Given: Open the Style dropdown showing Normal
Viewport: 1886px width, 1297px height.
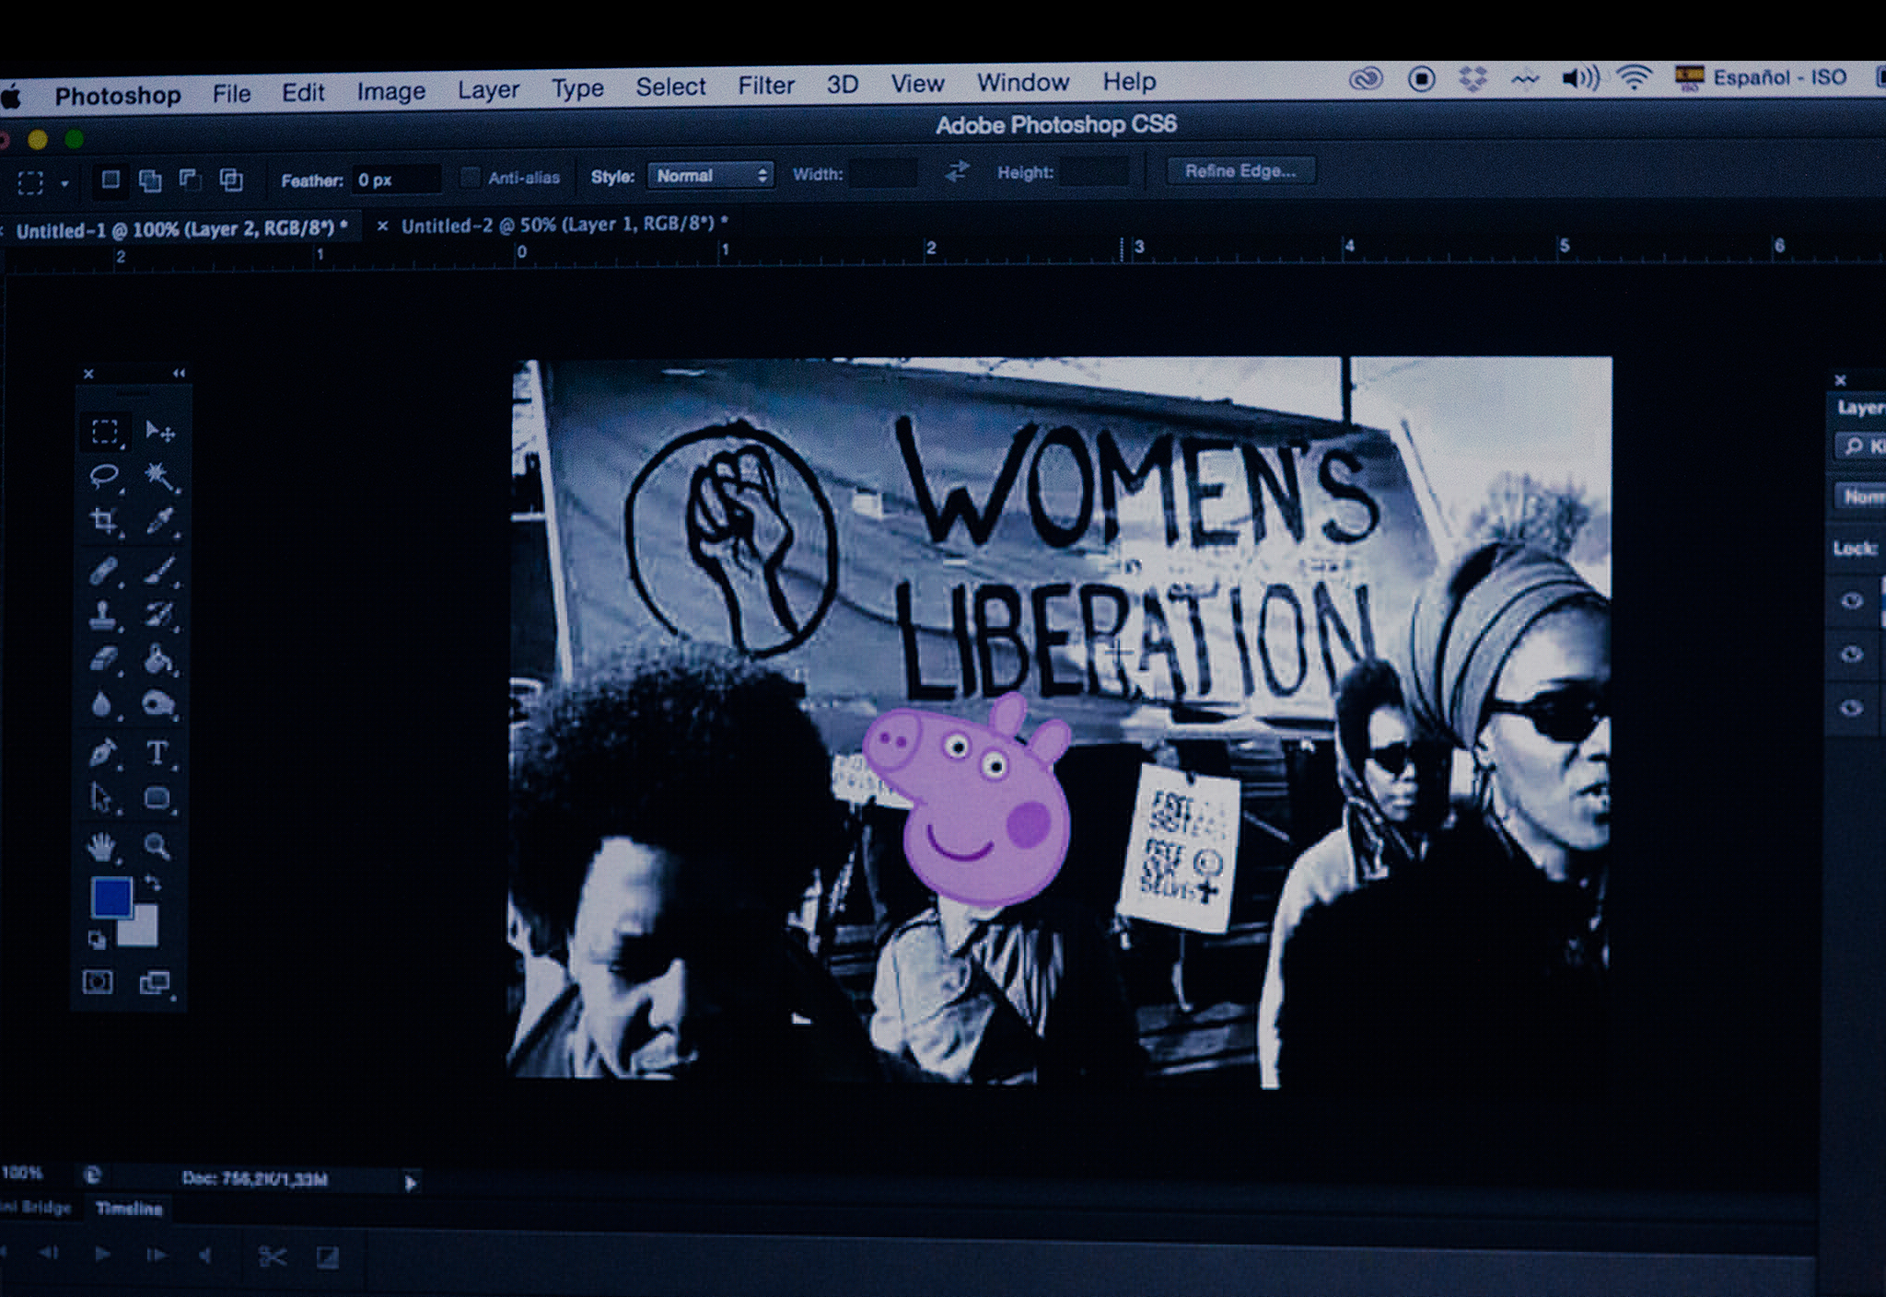Looking at the screenshot, I should click(x=710, y=175).
